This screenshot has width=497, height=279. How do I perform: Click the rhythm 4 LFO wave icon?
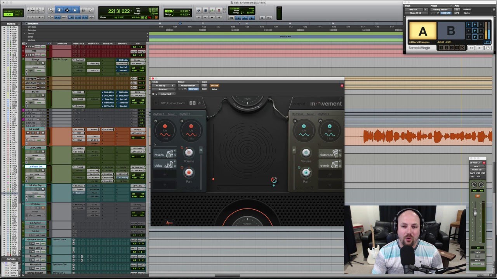coord(330,135)
